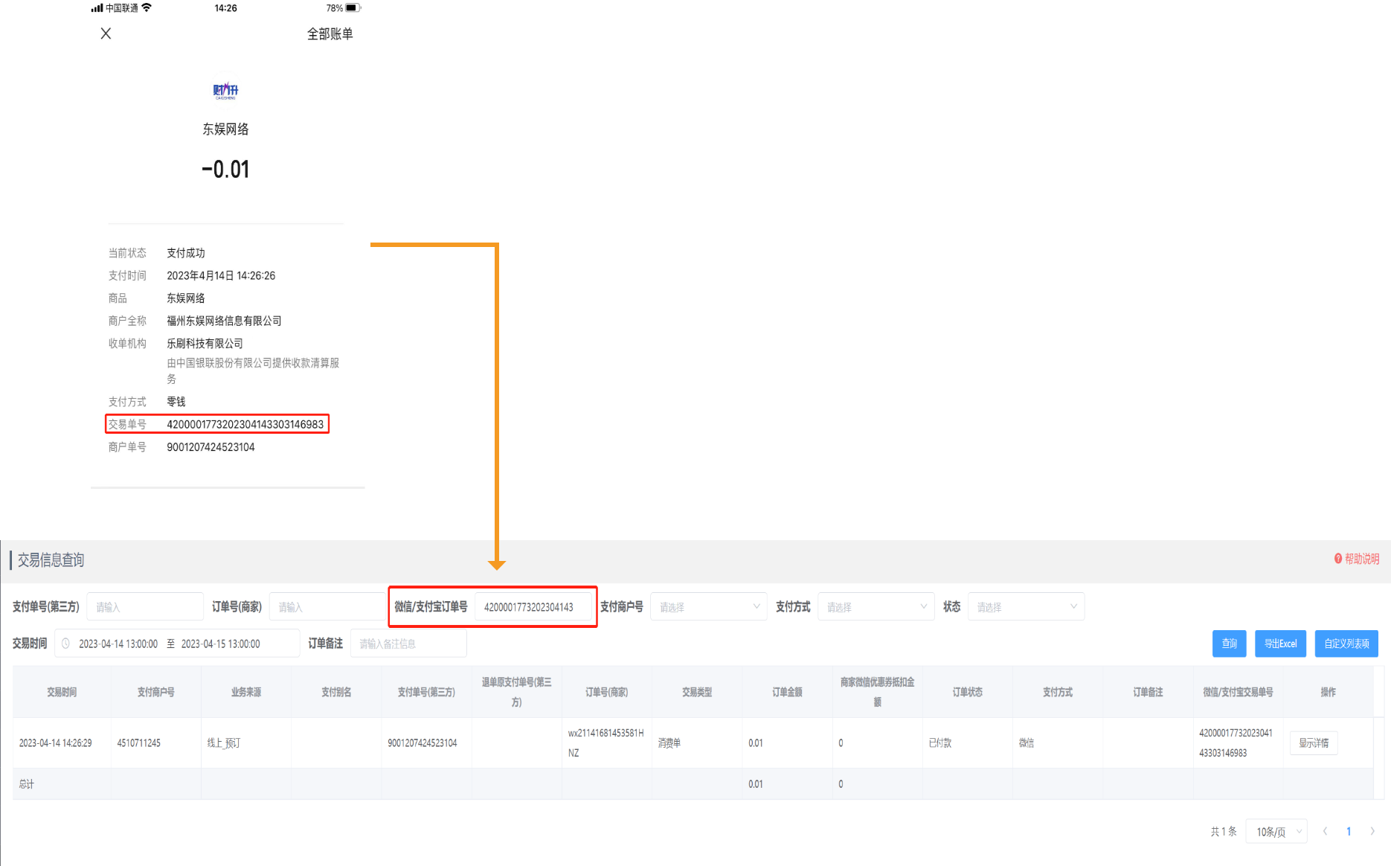The height and width of the screenshot is (866, 1391).
Task: Tap the 财升 merchant logo
Action: click(x=225, y=91)
